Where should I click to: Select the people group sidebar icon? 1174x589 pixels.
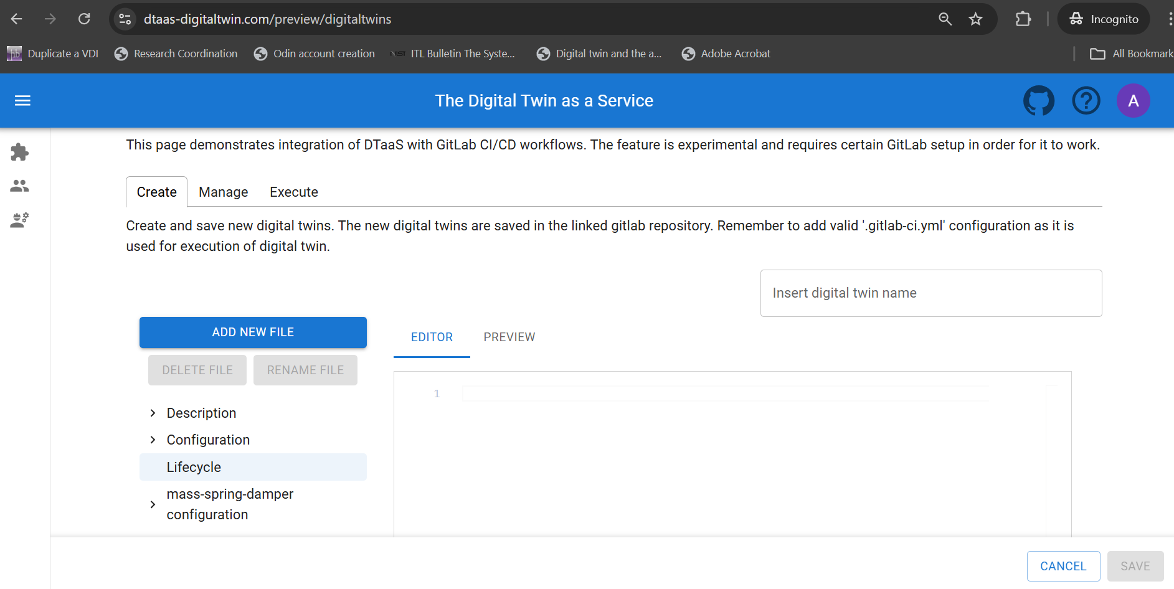pos(20,186)
